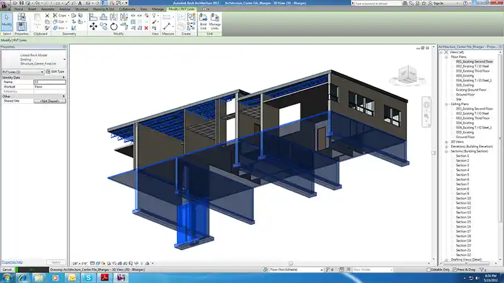Viewport: 504px width, 283px height.
Task: Open the Insert ribbon tab
Action: click(x=32, y=9)
